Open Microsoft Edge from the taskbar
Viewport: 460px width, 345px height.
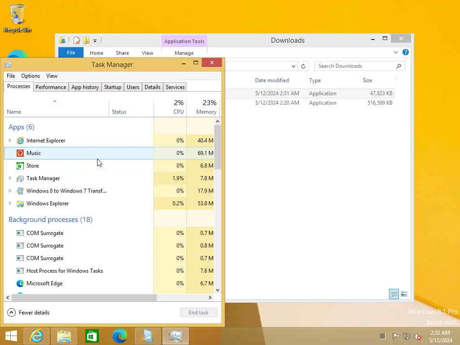tap(119, 336)
